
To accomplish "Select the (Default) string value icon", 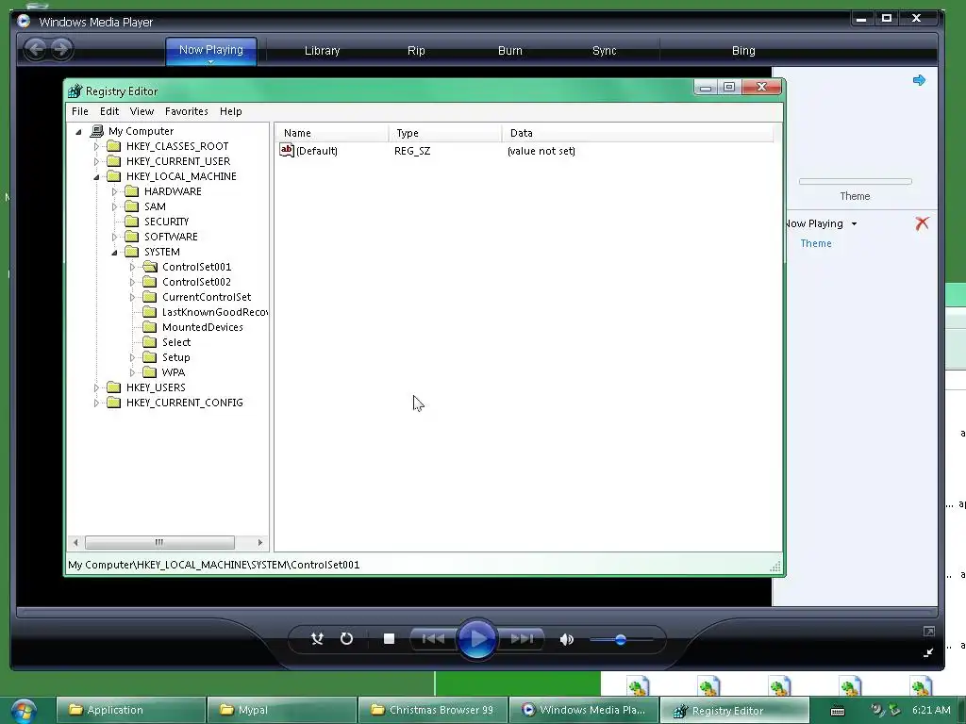I will tap(287, 150).
